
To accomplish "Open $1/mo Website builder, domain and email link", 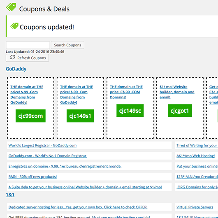I will click(177, 92).
